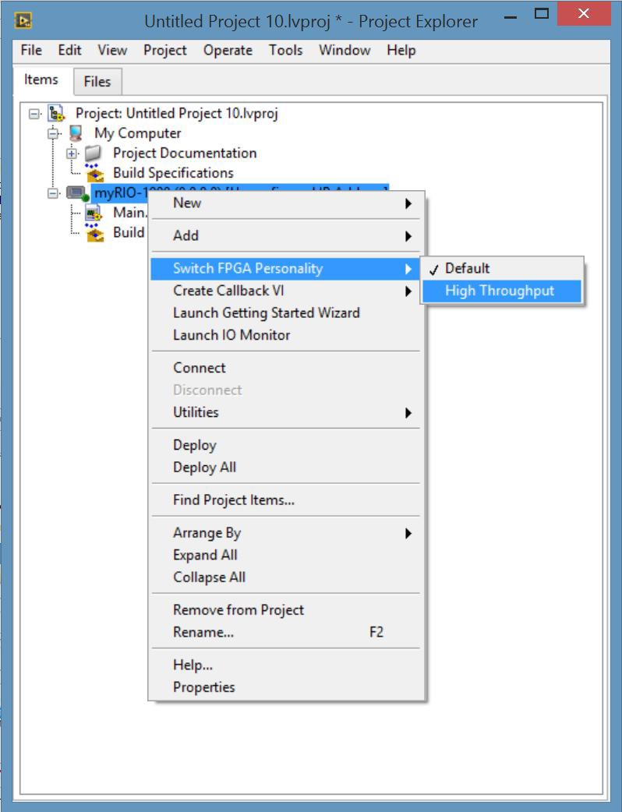Click Build Specifications icon under My Computer
Screen dimensions: 622x812
pyautogui.click(x=94, y=173)
